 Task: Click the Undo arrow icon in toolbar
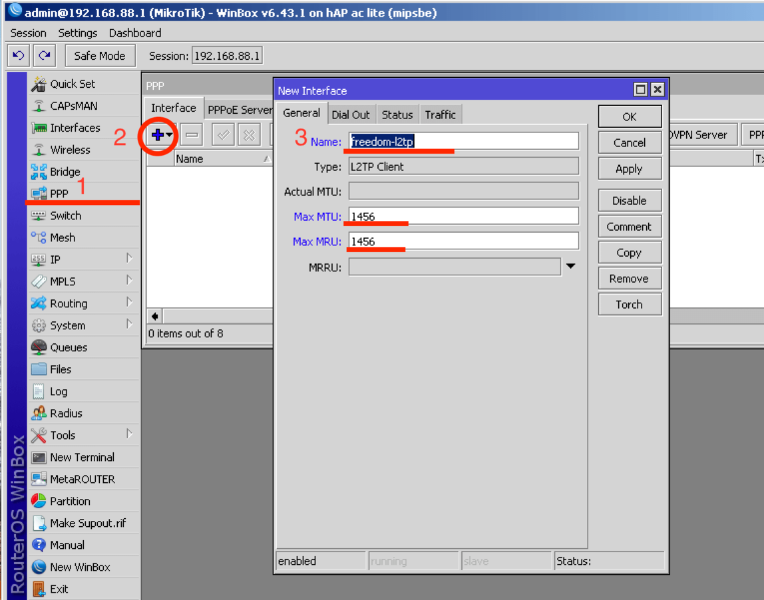(19, 56)
